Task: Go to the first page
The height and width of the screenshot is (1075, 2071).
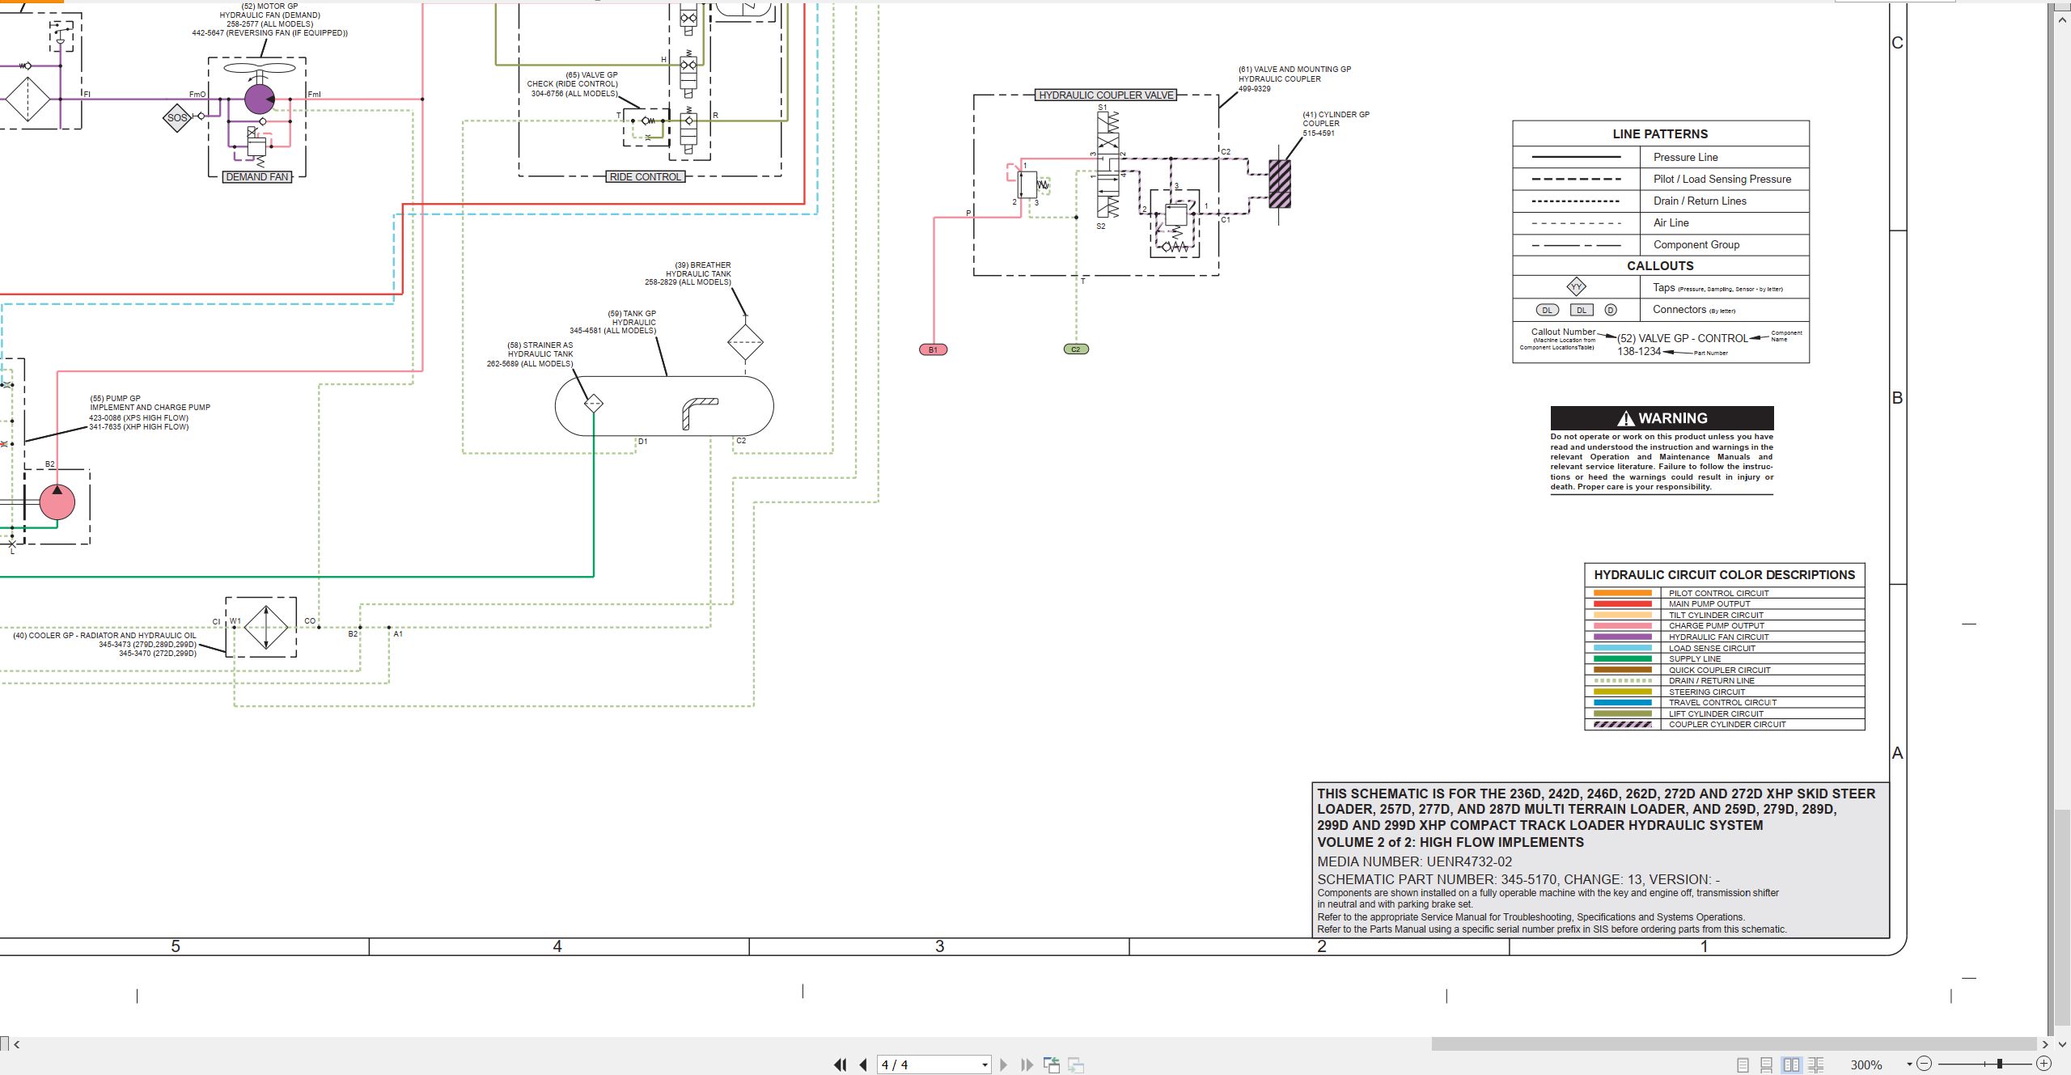Action: click(x=840, y=1064)
